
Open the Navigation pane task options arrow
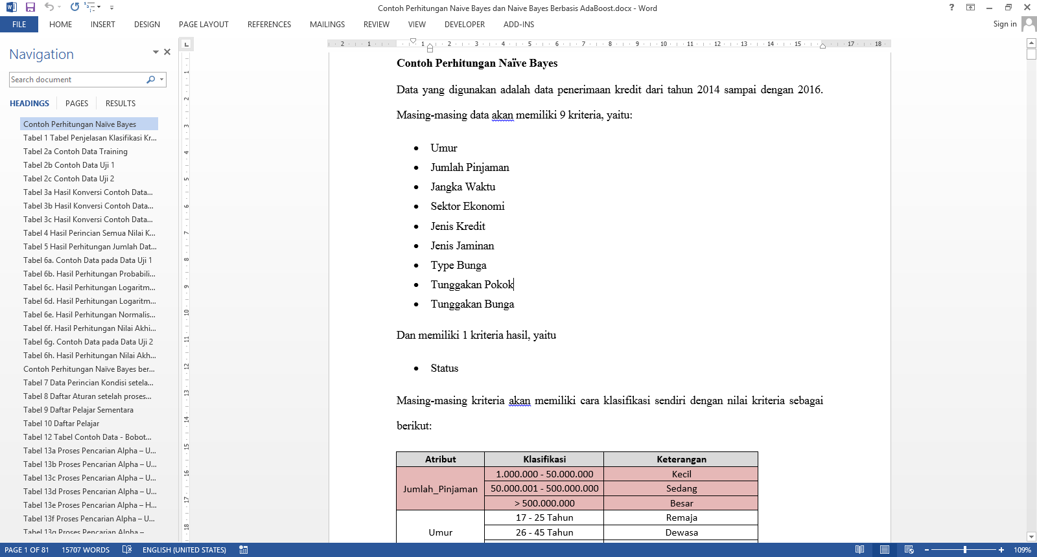[156, 52]
